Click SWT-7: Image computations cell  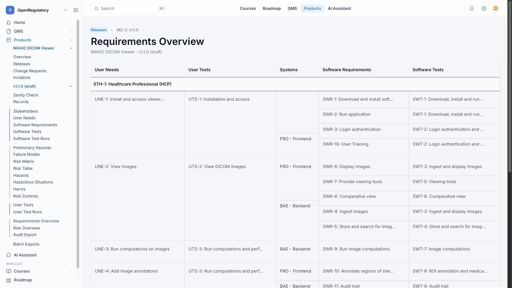[454, 252]
